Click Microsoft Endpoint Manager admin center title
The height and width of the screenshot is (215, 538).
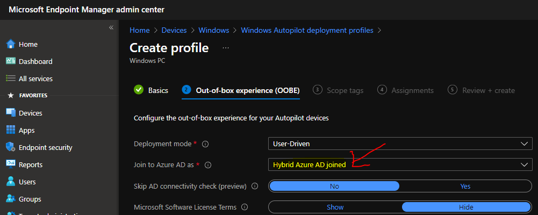[x=86, y=10]
